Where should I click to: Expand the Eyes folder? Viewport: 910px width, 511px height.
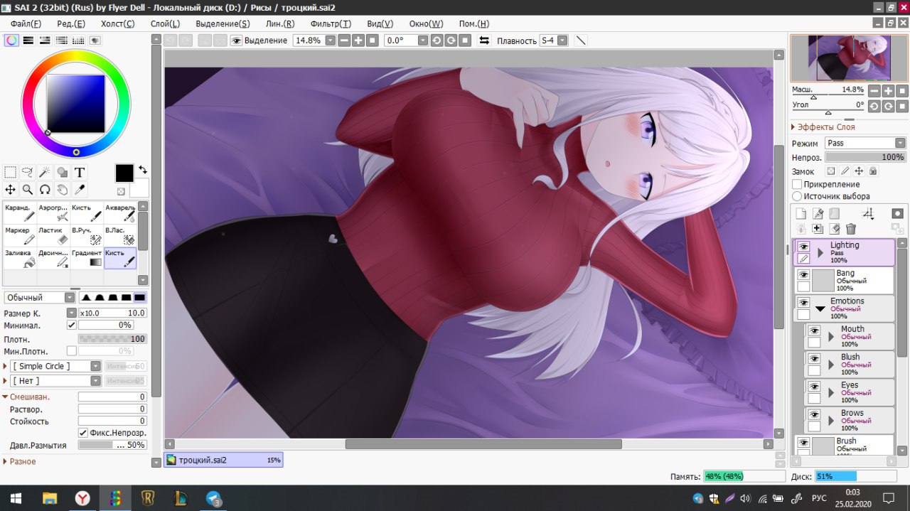pyautogui.click(x=831, y=393)
